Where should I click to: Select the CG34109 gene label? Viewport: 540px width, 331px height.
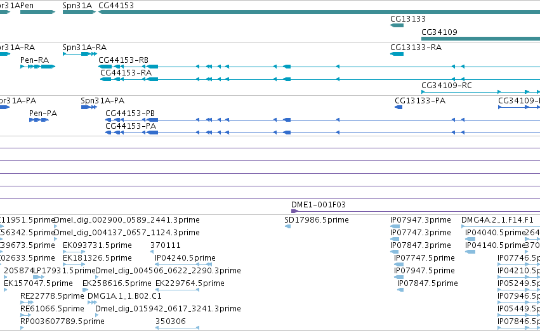pyautogui.click(x=440, y=32)
